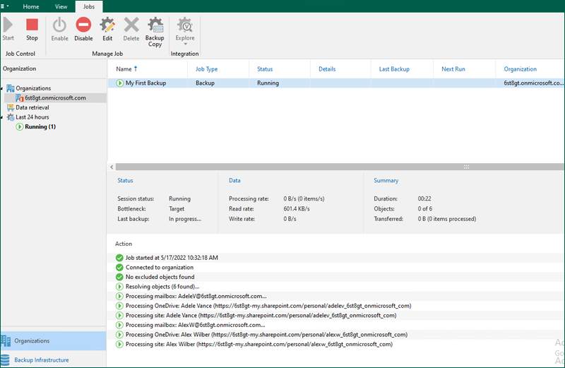Click No excluded objects found action

coord(160,277)
